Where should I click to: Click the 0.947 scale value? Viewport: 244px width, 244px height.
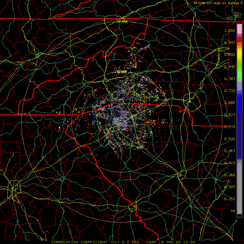tap(230, 43)
